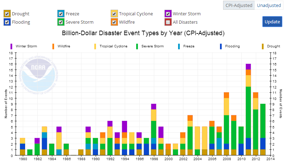Click the left y-axis value 18
Viewport: 287px width, 164px height.
tap(11, 53)
